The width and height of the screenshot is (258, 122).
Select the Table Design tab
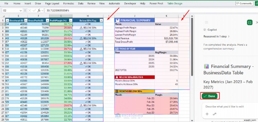tap(175, 4)
